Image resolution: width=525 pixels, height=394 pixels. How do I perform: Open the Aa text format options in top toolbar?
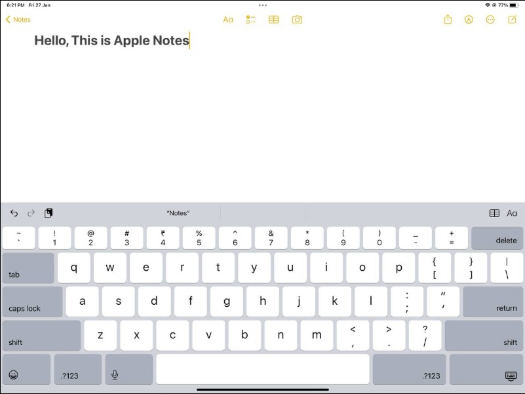228,20
